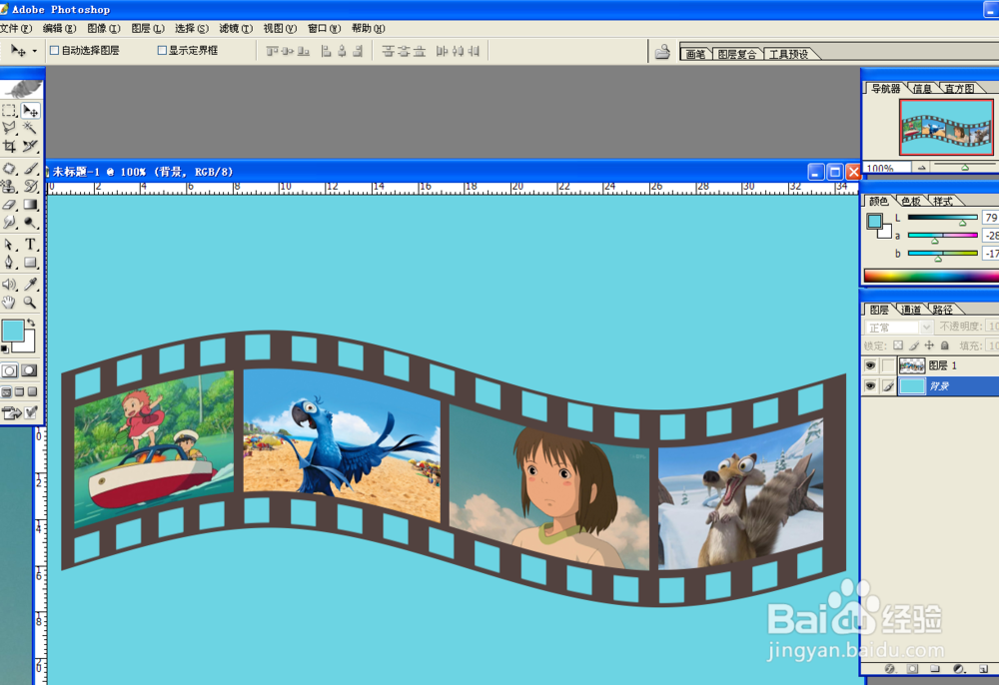Reset default foreground/background colors
The width and height of the screenshot is (999, 685).
coord(5,348)
